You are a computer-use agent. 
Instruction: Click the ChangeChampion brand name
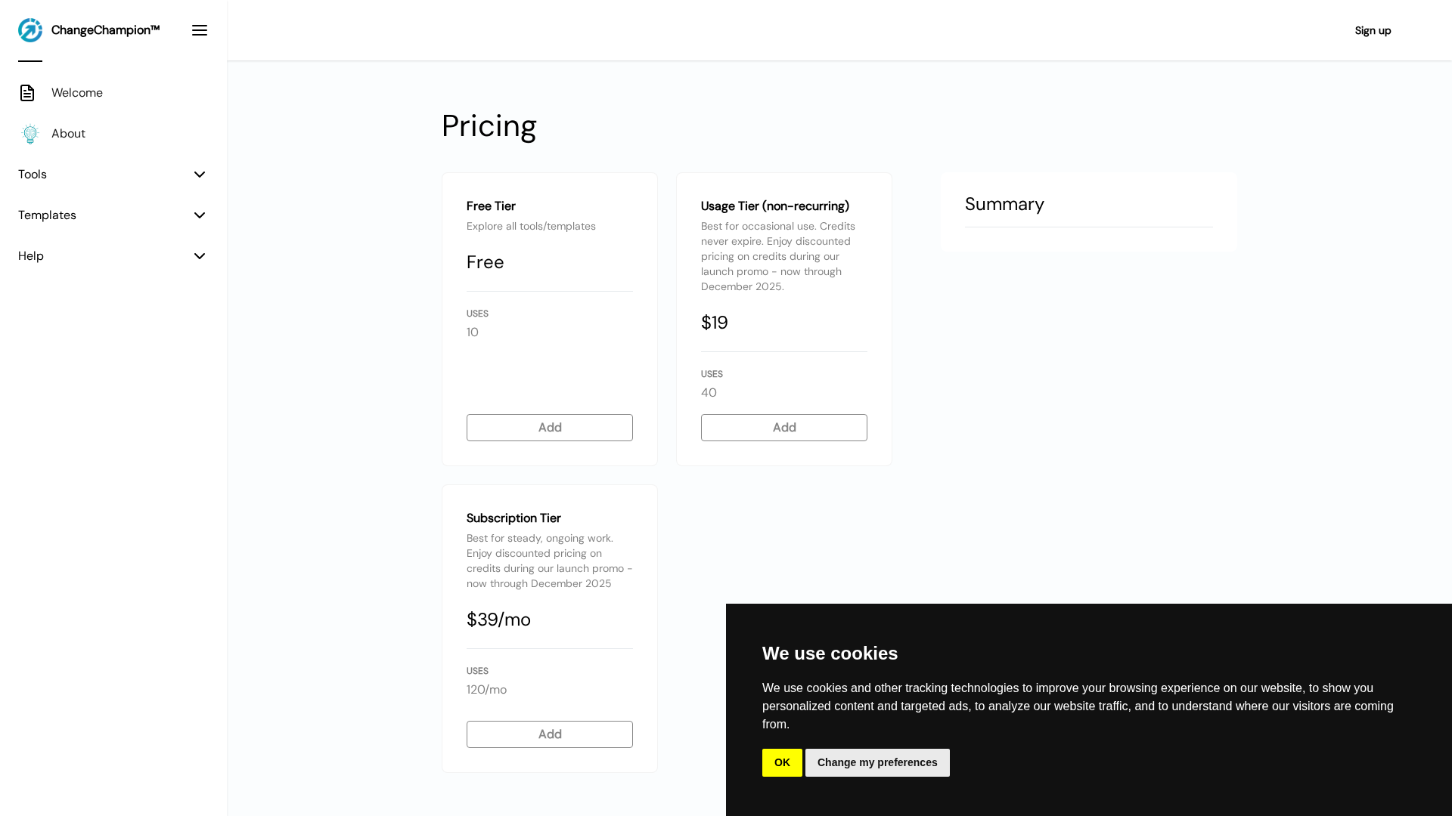[x=105, y=30]
